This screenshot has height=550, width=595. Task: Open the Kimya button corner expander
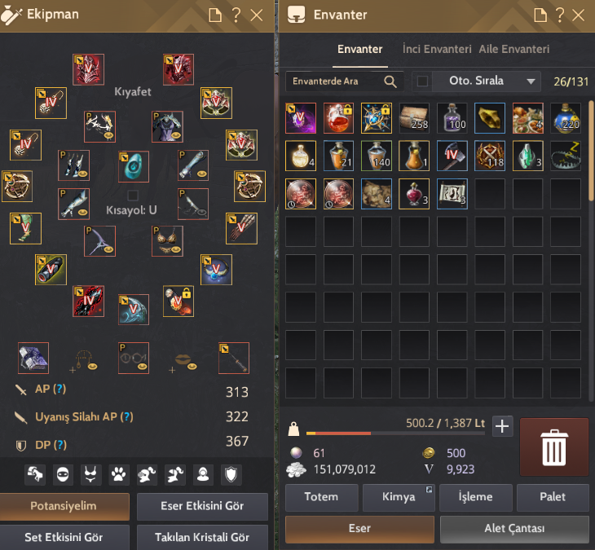(x=429, y=490)
